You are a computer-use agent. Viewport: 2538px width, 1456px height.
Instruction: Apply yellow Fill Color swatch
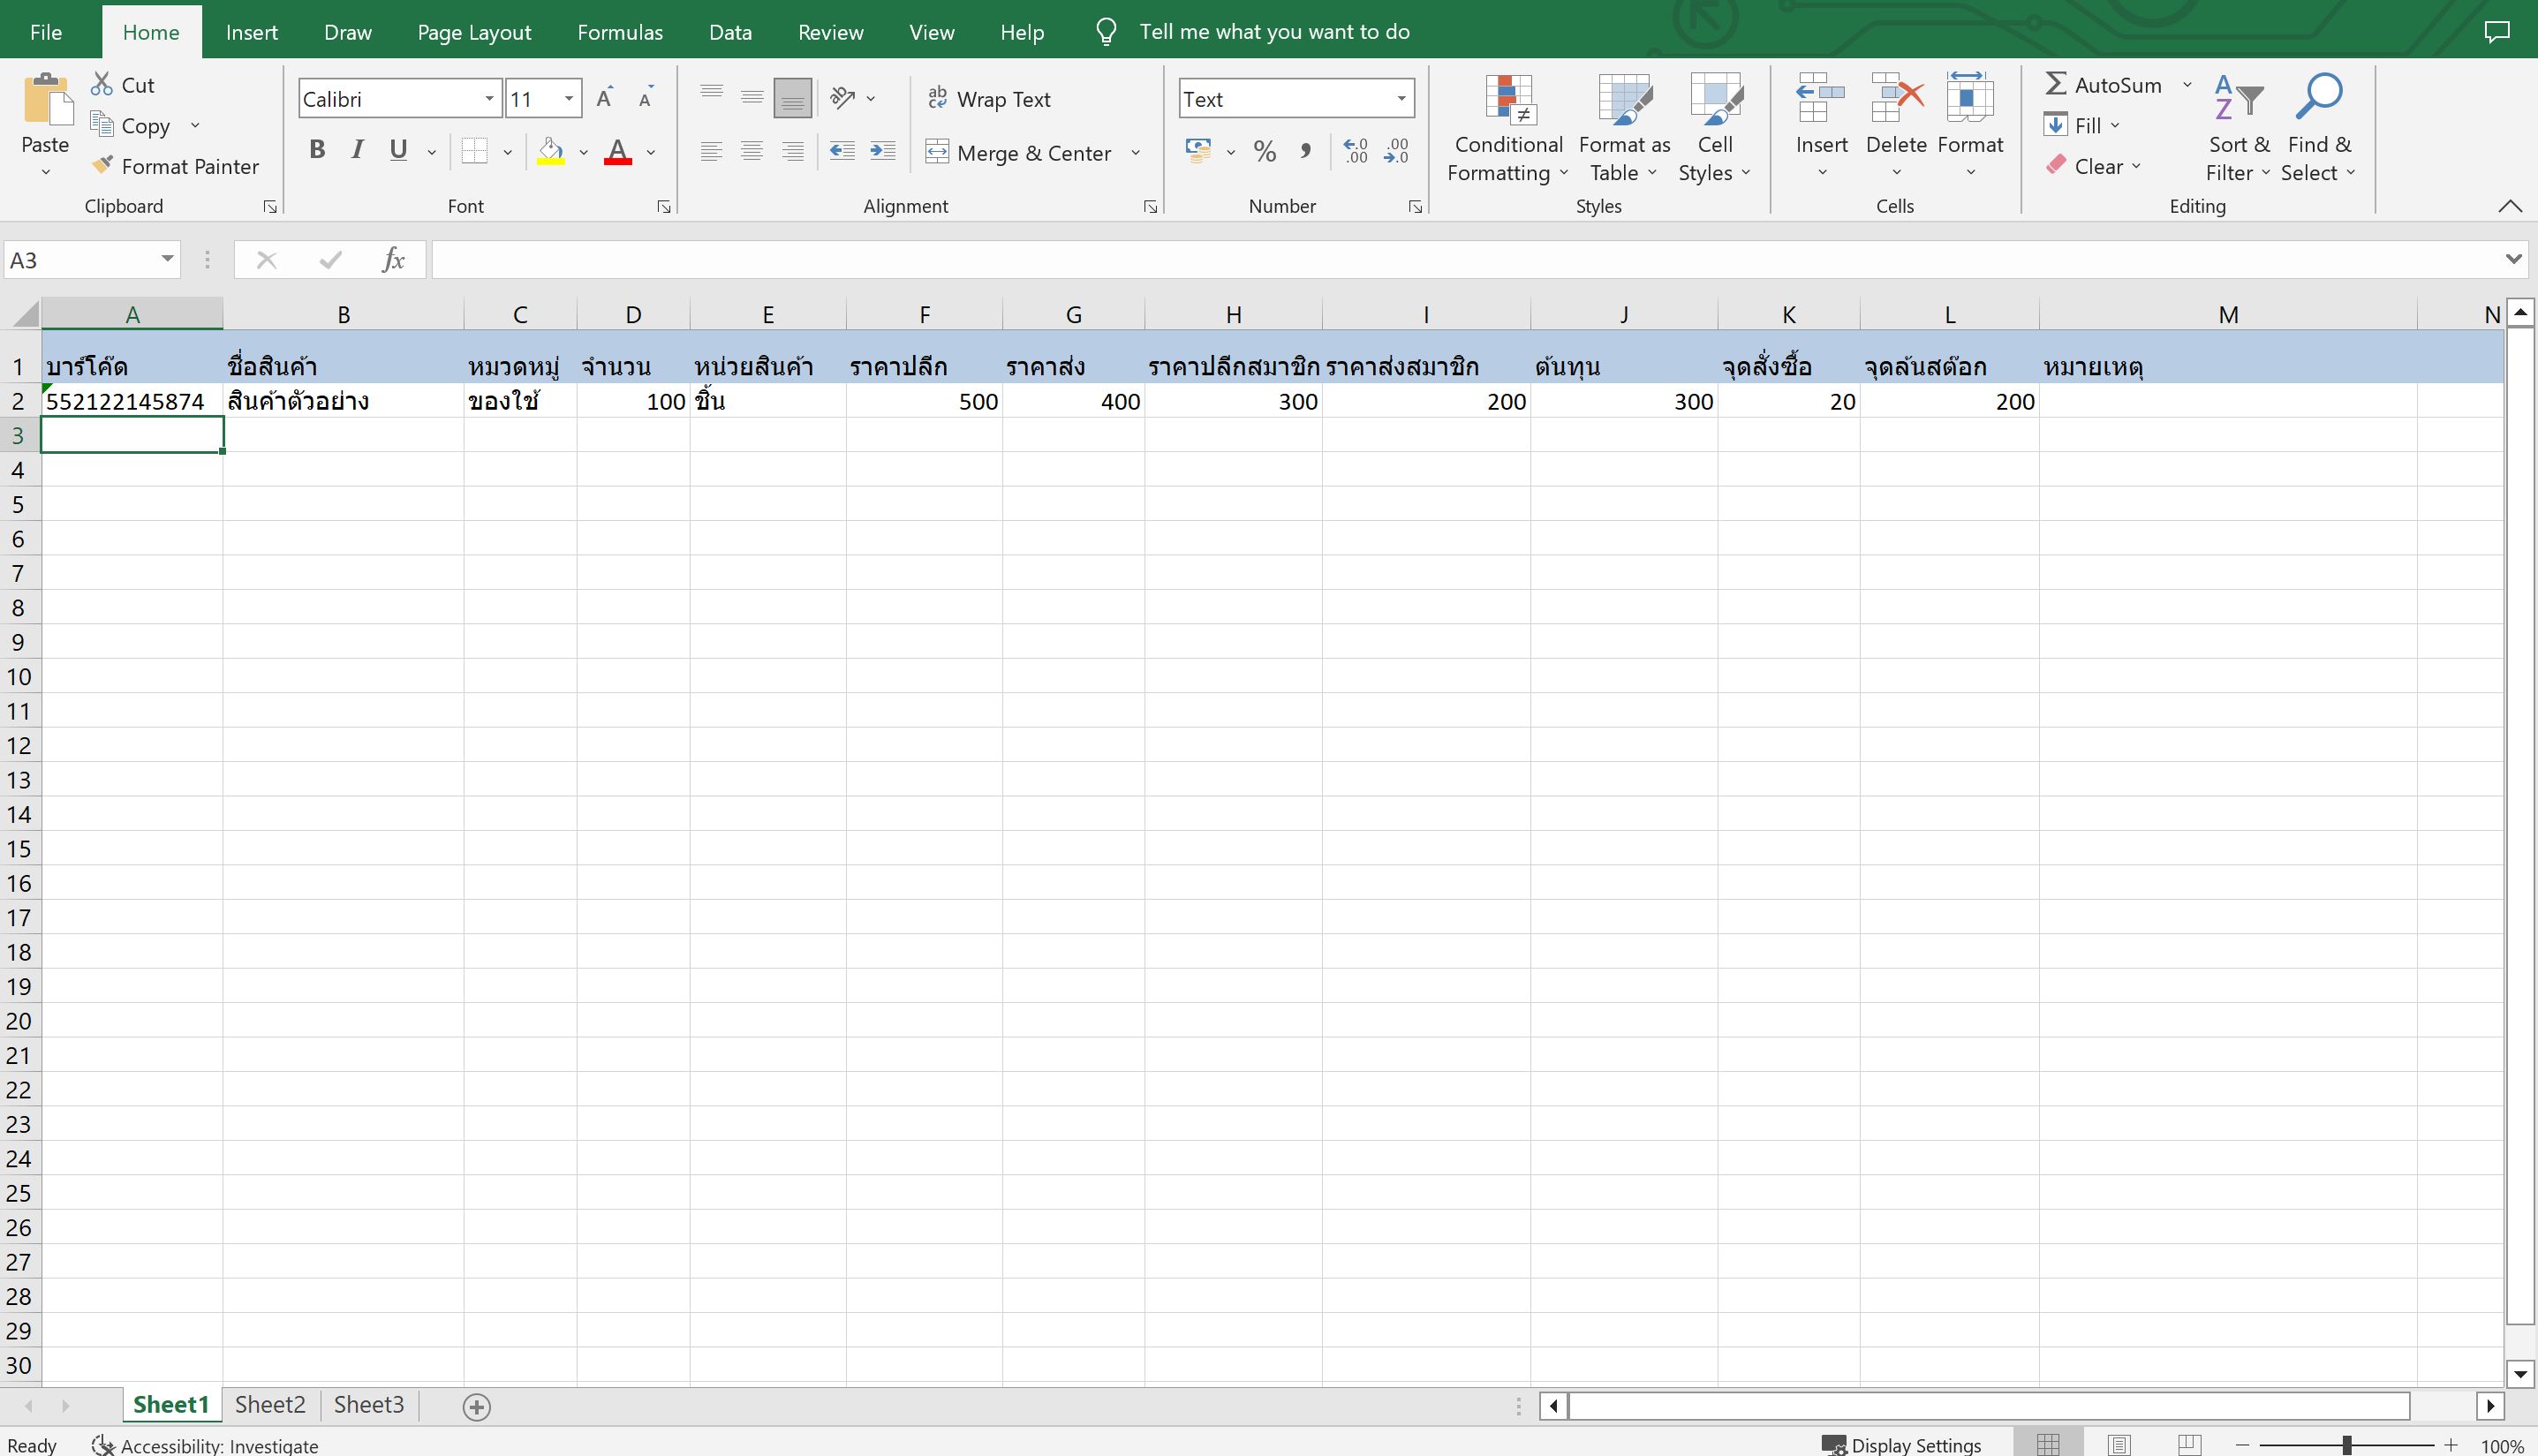coord(550,151)
